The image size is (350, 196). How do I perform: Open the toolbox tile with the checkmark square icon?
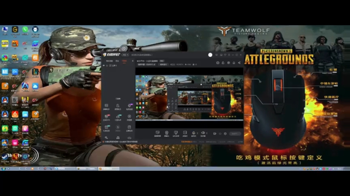coord(129,128)
